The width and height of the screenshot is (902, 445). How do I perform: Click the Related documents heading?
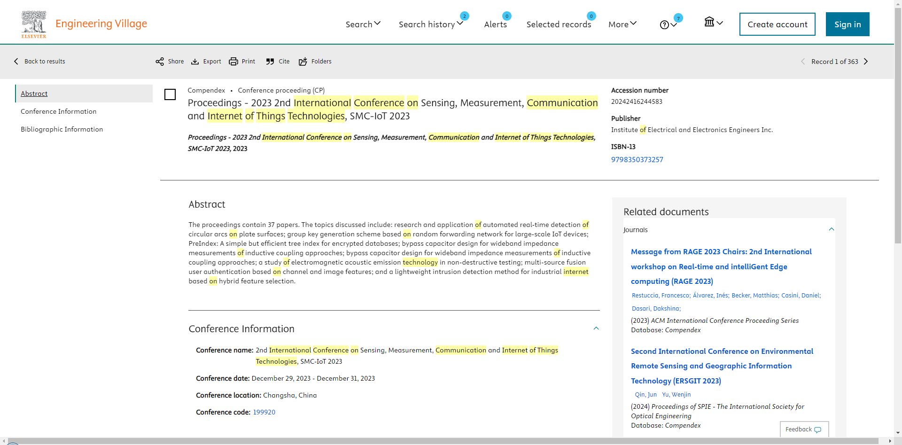[x=666, y=212]
